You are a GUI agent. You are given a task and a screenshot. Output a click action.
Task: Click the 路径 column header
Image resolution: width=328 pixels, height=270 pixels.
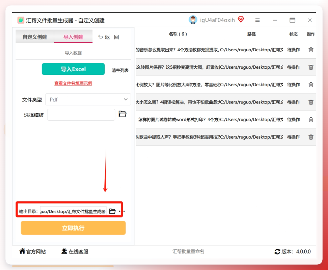tap(251, 34)
